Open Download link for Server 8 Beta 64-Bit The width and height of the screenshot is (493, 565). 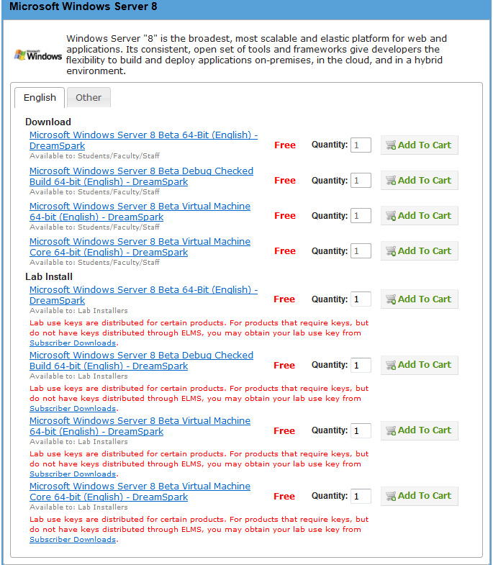pos(143,140)
